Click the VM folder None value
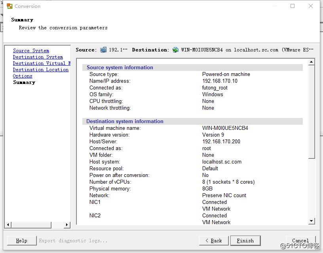The width and height of the screenshot is (323, 253). coord(208,155)
